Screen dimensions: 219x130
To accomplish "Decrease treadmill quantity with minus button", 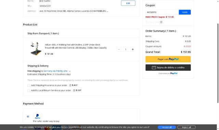I will click(x=119, y=49).
